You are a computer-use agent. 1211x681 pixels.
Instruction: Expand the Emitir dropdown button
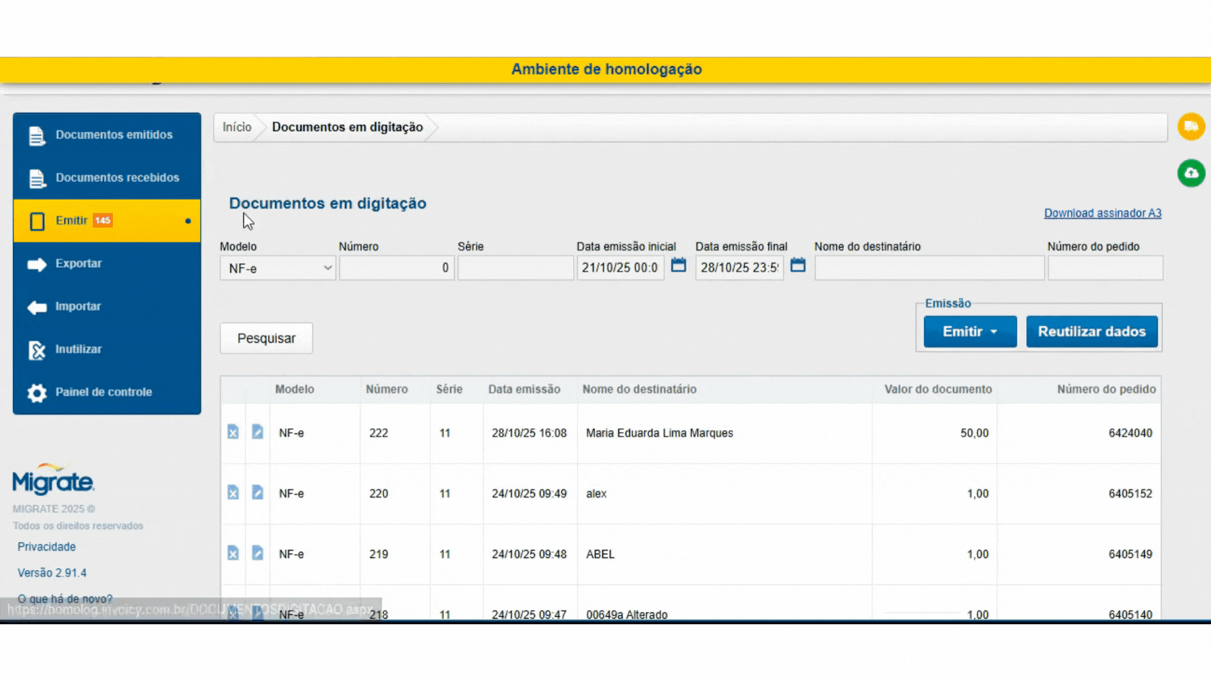pos(970,332)
